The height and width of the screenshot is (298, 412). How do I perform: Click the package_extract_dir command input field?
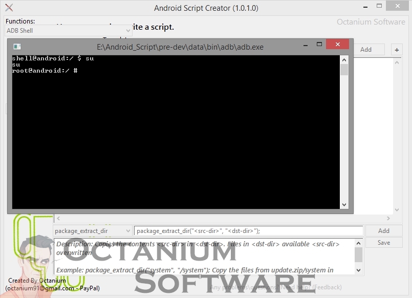pyautogui.click(x=249, y=231)
